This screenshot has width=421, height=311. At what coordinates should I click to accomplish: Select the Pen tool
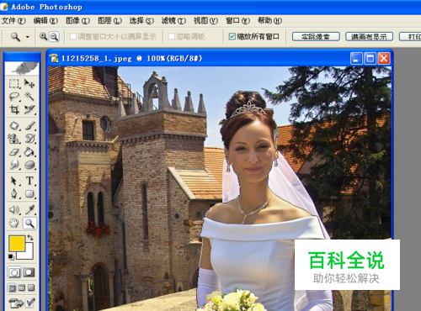click(x=14, y=193)
